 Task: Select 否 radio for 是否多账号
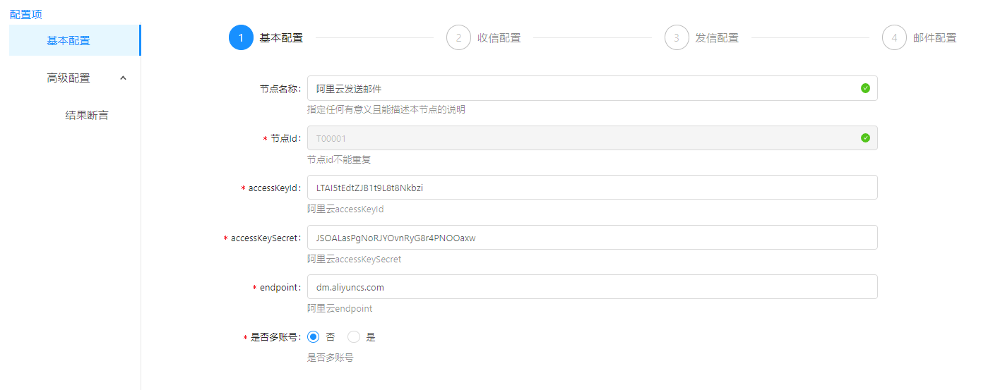(314, 337)
